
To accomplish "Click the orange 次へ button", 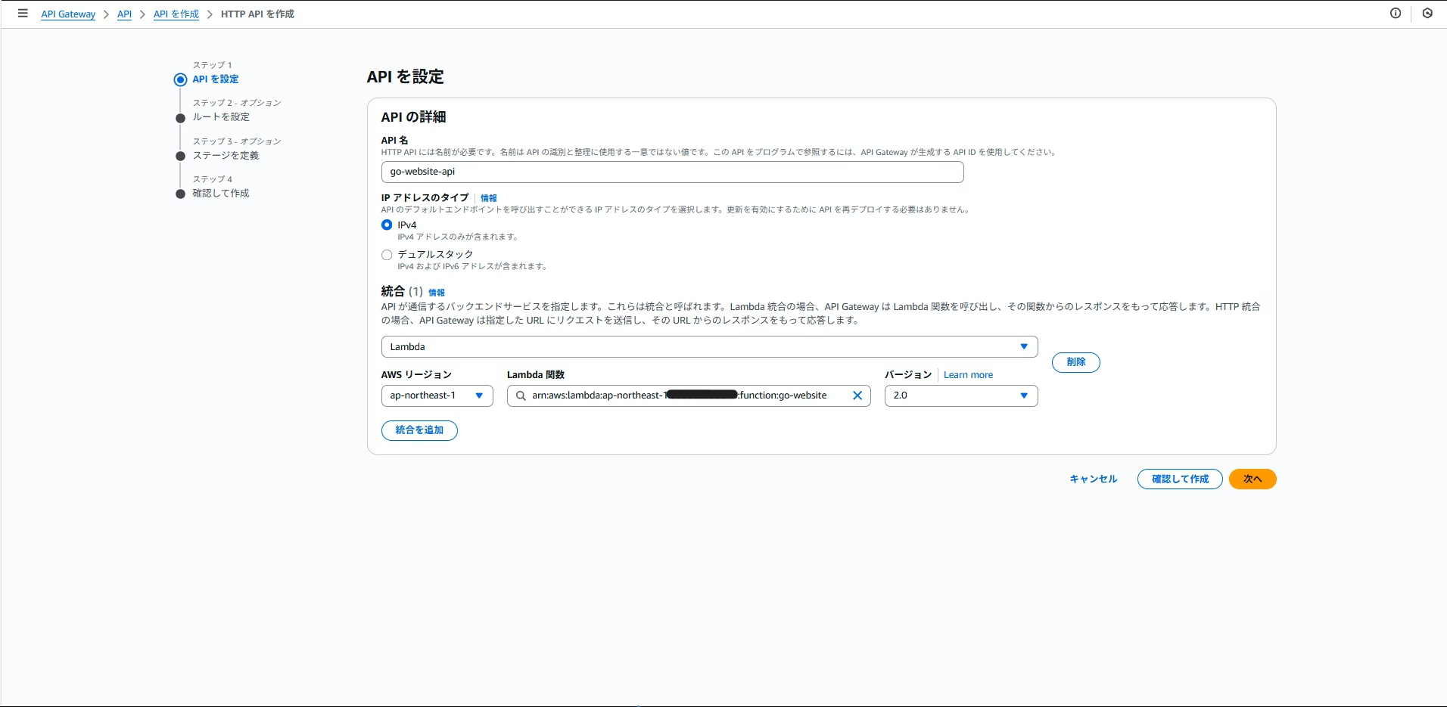I will 1253,479.
